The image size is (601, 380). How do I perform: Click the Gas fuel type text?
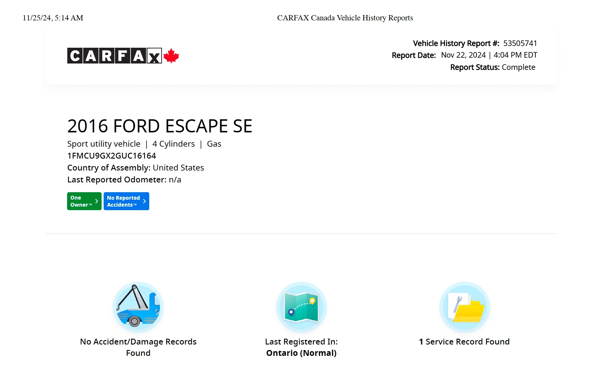click(x=214, y=144)
